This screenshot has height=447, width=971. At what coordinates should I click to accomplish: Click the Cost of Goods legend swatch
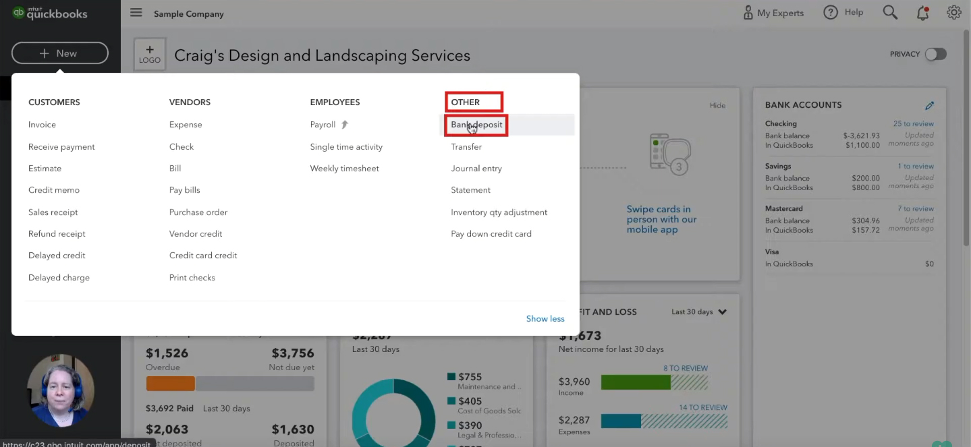451,401
